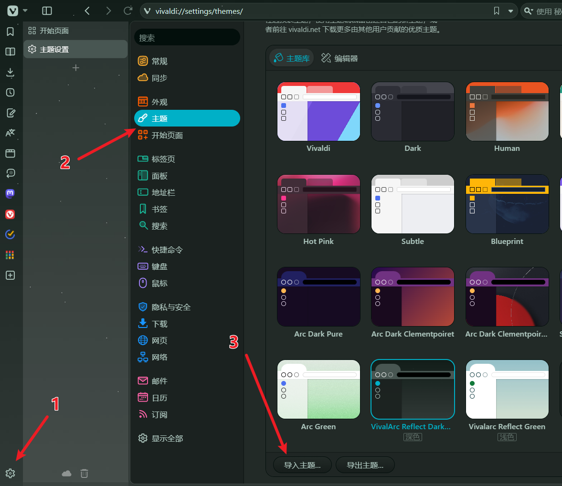Open 同步 settings section
Image resolution: width=562 pixels, height=486 pixels.
click(187, 78)
